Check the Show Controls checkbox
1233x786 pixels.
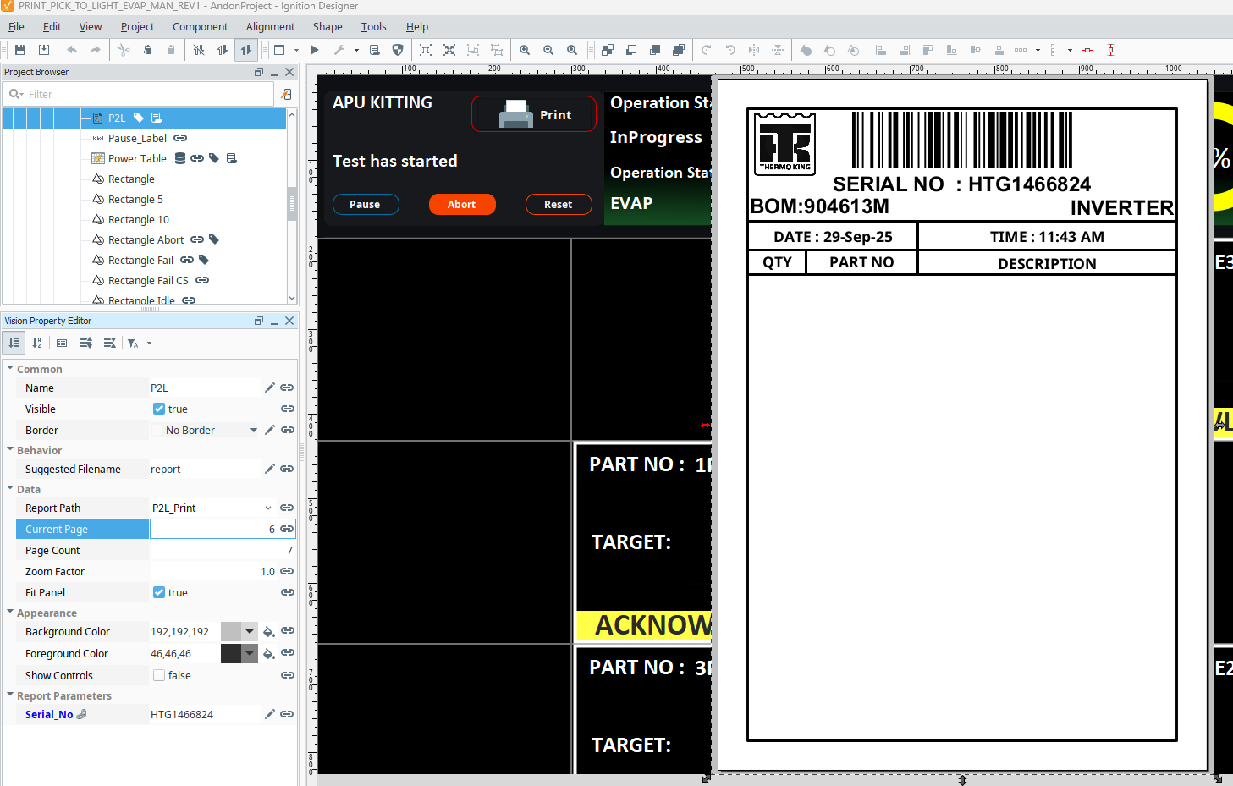pyautogui.click(x=159, y=675)
